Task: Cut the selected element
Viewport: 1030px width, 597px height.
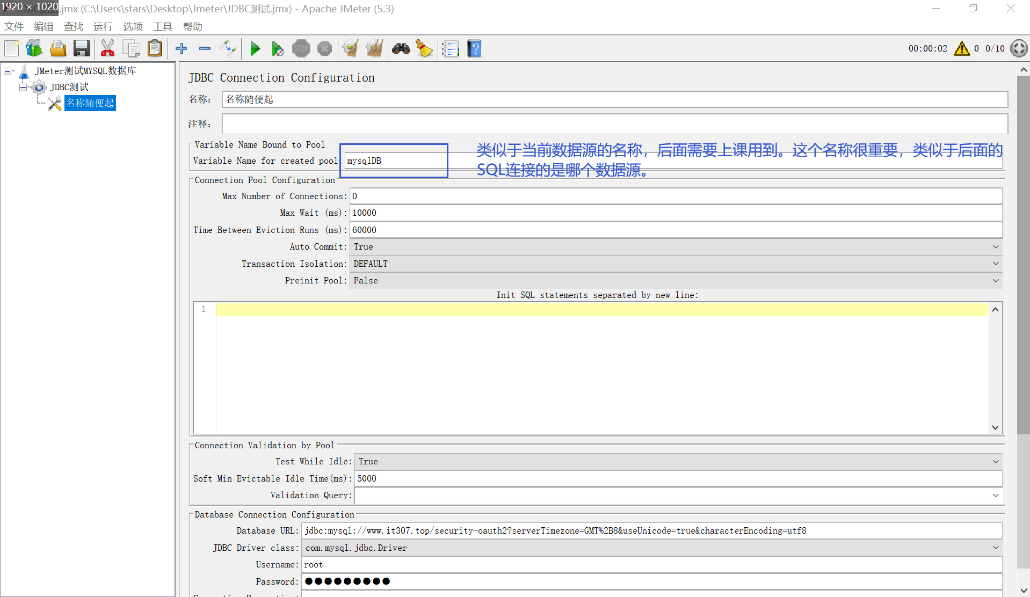Action: (x=107, y=48)
